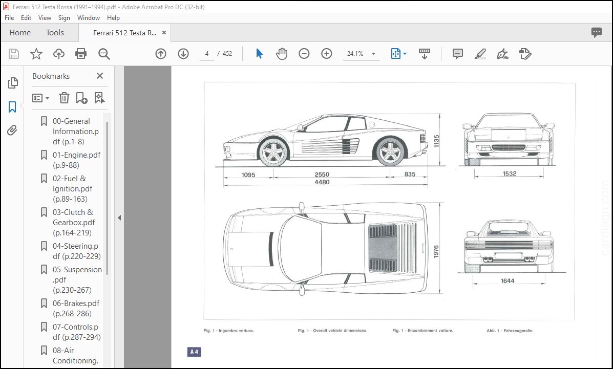Add a sticky note comment
Viewport: 613px width, 369px height.
pos(457,54)
